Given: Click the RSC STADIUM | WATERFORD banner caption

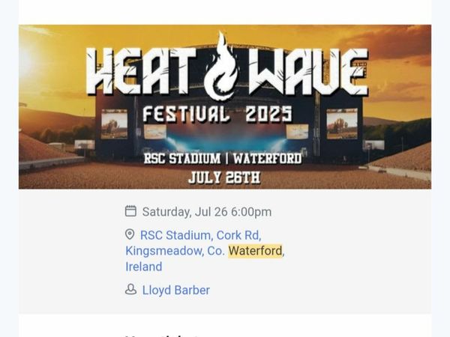Looking at the screenshot, I should [x=223, y=159].
